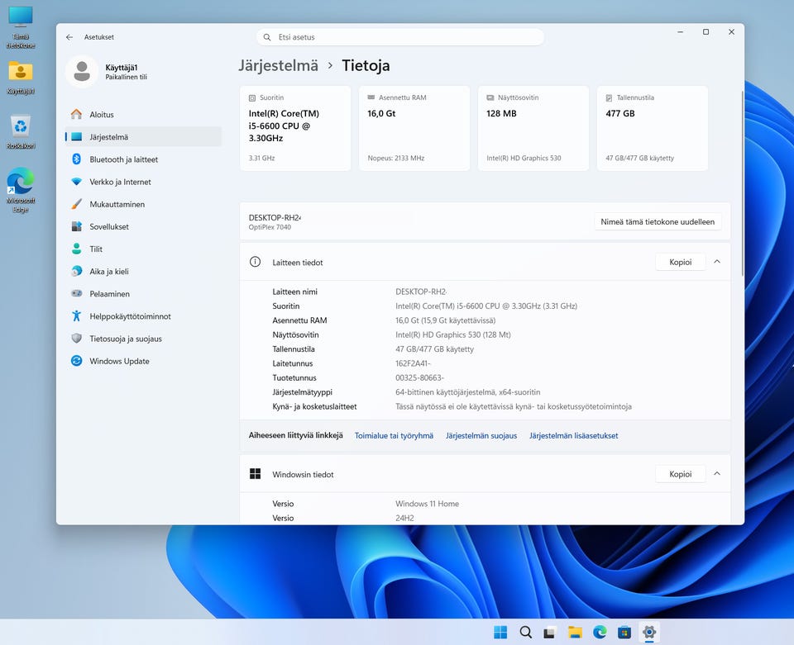794x645 pixels.
Task: Click the Laitteen tiedot info icon
Action: (x=256, y=262)
